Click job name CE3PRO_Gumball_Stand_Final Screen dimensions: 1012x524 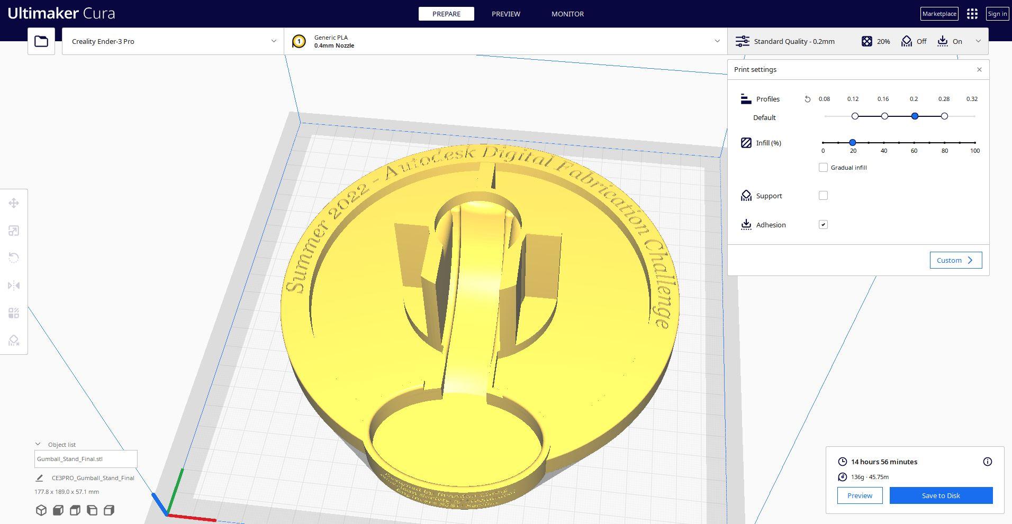point(93,478)
